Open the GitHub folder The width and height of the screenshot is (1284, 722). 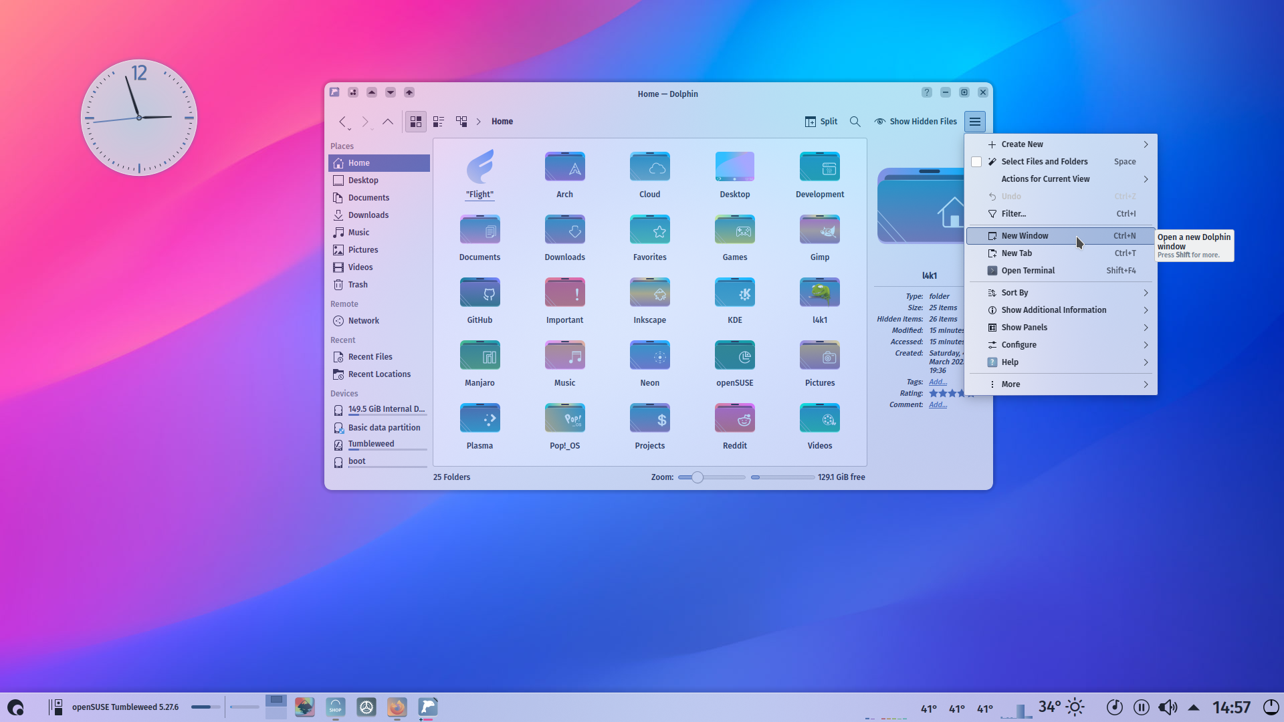coord(479,300)
